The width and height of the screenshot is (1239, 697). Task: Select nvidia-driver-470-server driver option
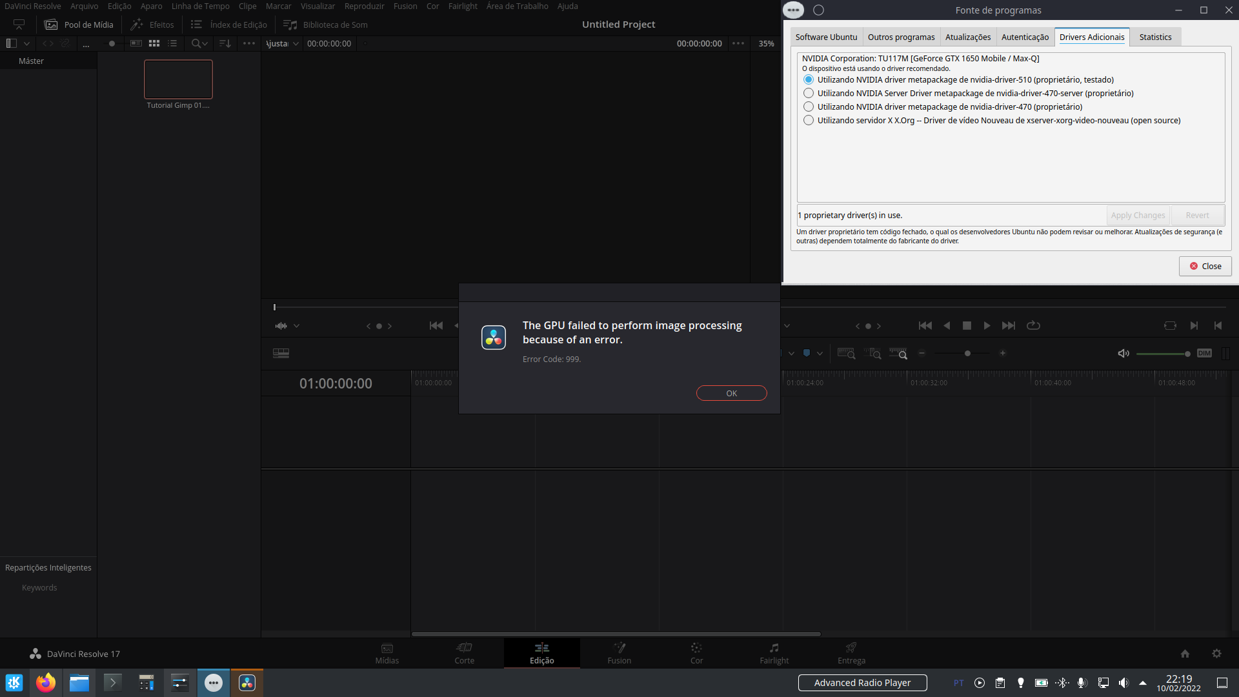(809, 93)
